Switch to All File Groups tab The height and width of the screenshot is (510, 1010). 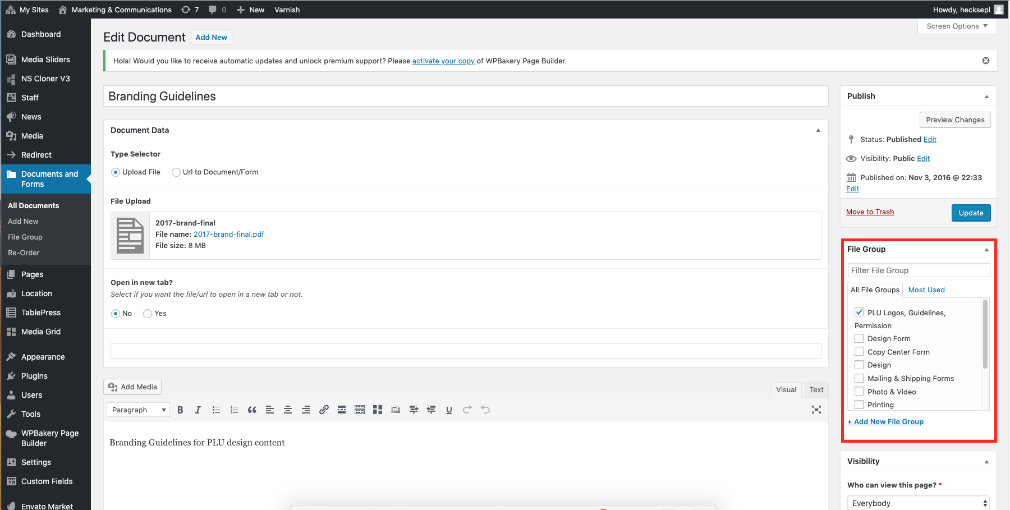875,290
